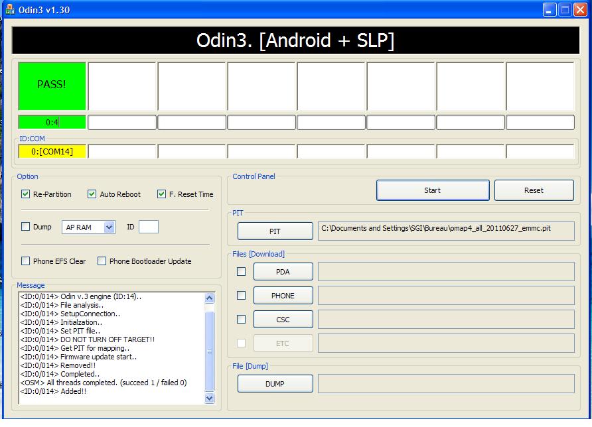Tick the checkbox beside CSC
Screen dimensions: 592x427
(241, 320)
